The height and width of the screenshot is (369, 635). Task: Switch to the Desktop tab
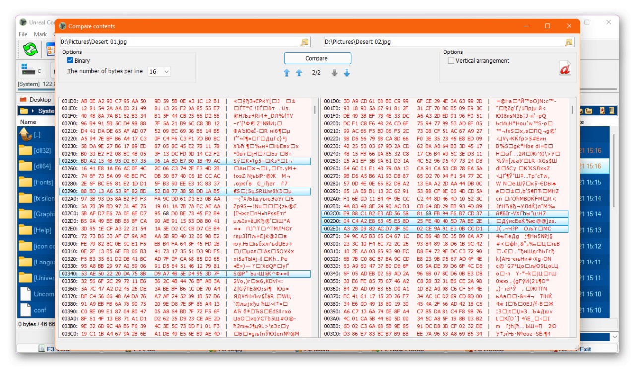click(36, 99)
